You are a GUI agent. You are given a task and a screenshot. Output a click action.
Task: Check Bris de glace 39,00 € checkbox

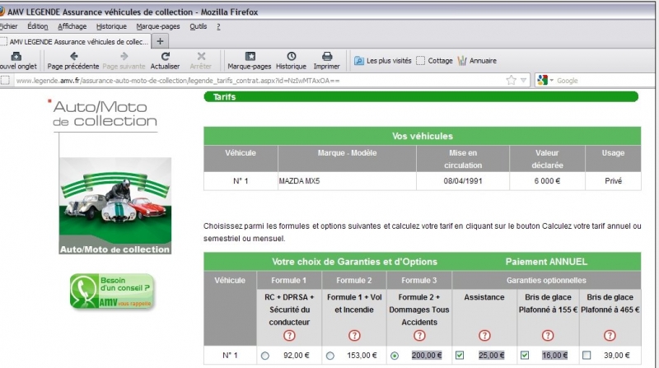[587, 356]
